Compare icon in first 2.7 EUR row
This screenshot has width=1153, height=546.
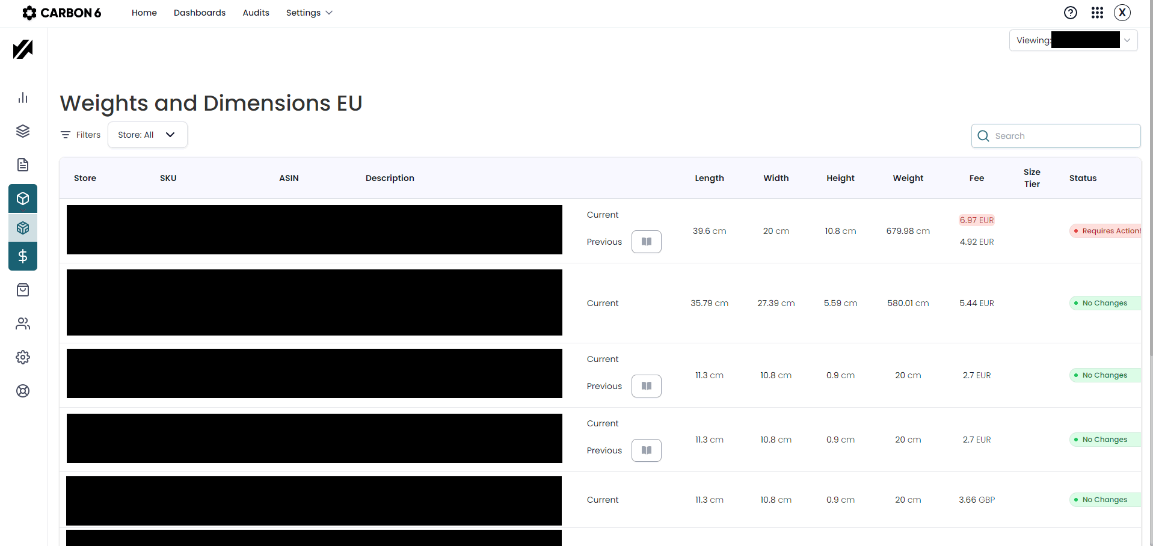point(647,386)
